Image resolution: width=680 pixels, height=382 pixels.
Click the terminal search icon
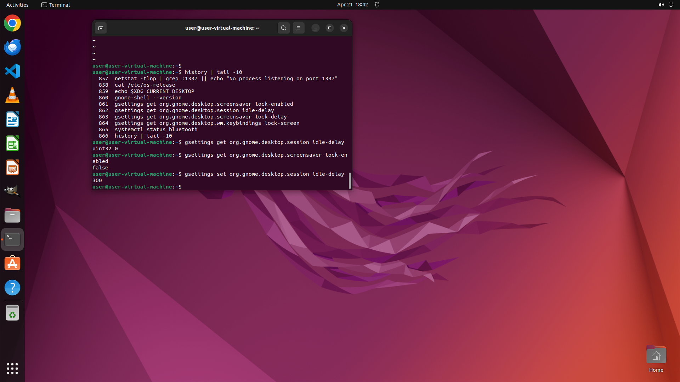click(283, 28)
